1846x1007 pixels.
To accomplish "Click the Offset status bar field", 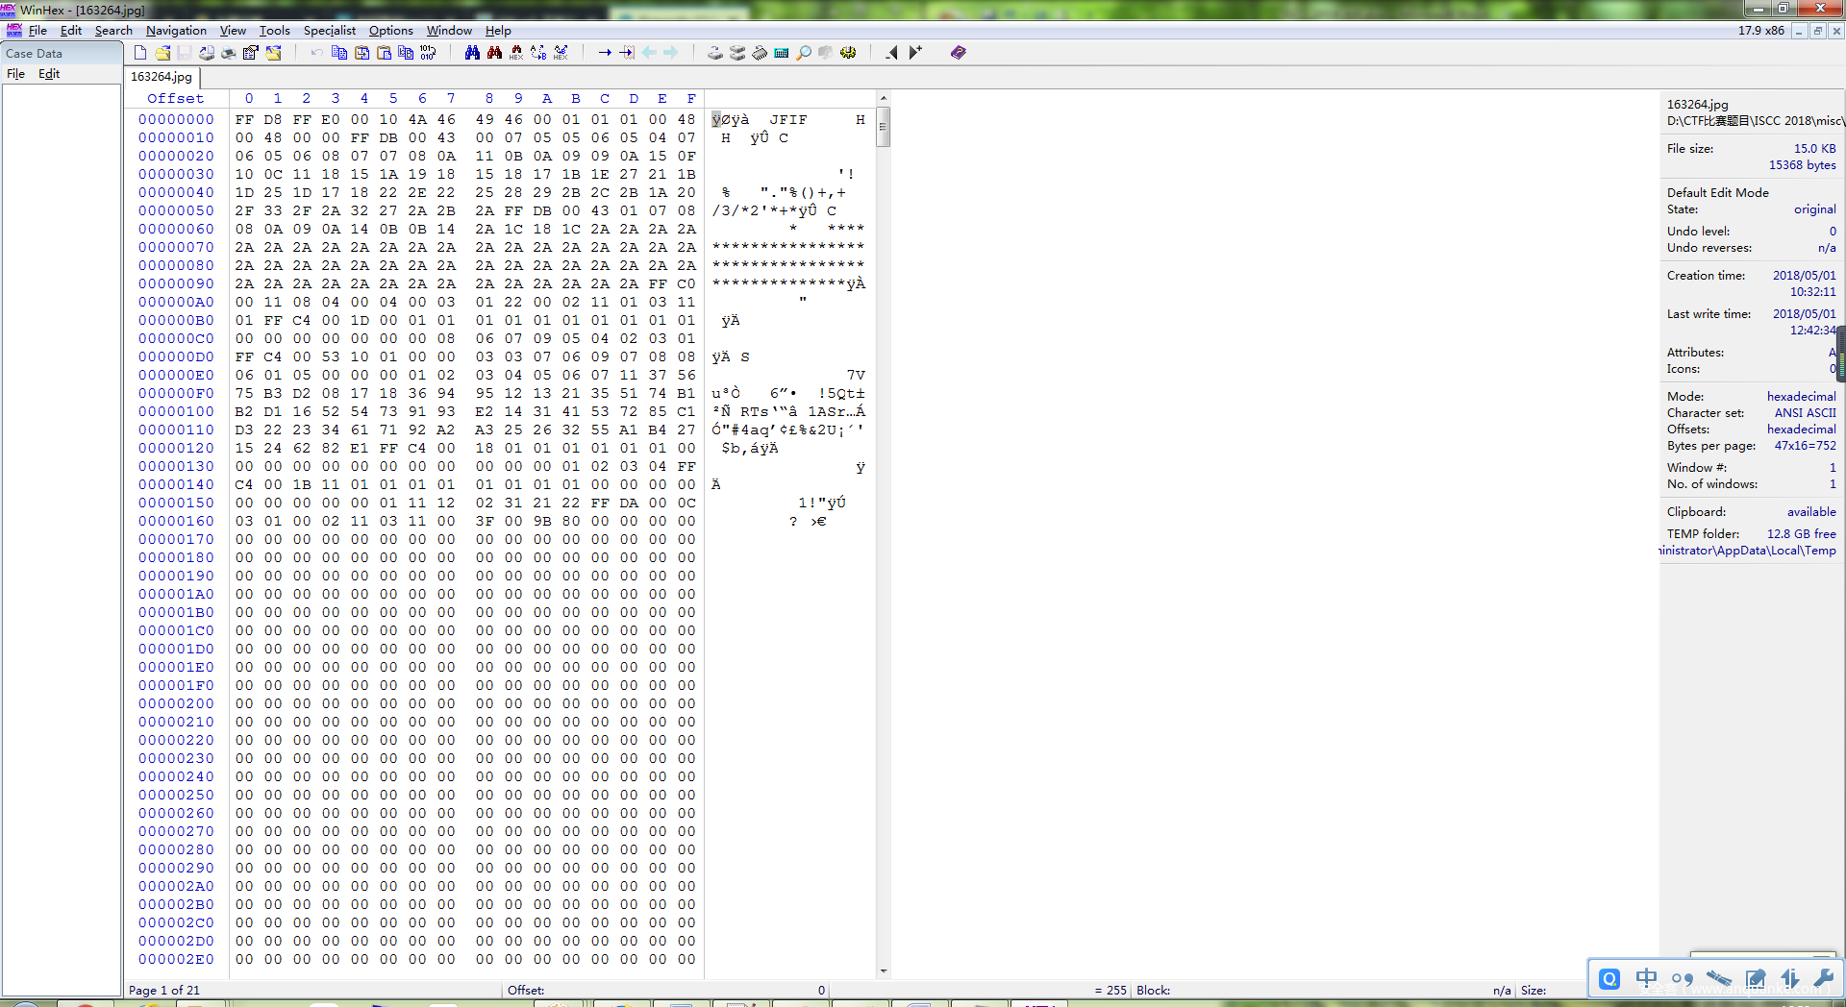I will pos(665,991).
